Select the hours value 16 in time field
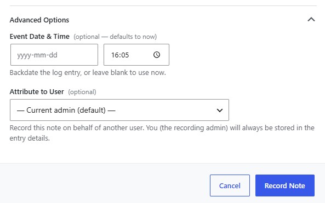Image resolution: width=325 pixels, height=203 pixels. point(115,55)
